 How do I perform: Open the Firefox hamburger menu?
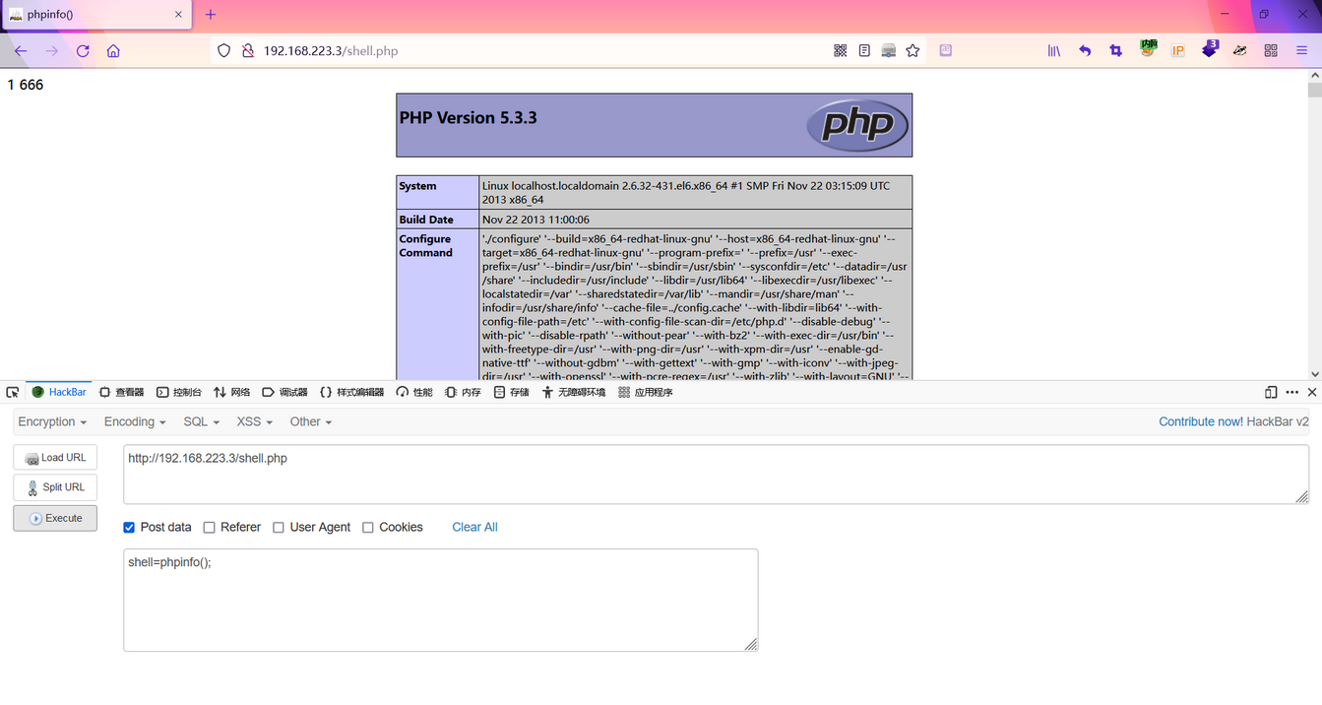coord(1301,51)
